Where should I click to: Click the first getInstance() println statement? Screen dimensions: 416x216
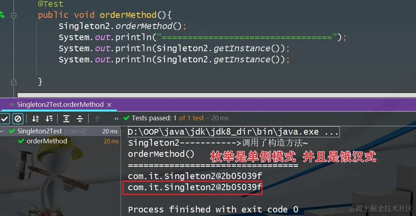click(x=174, y=48)
